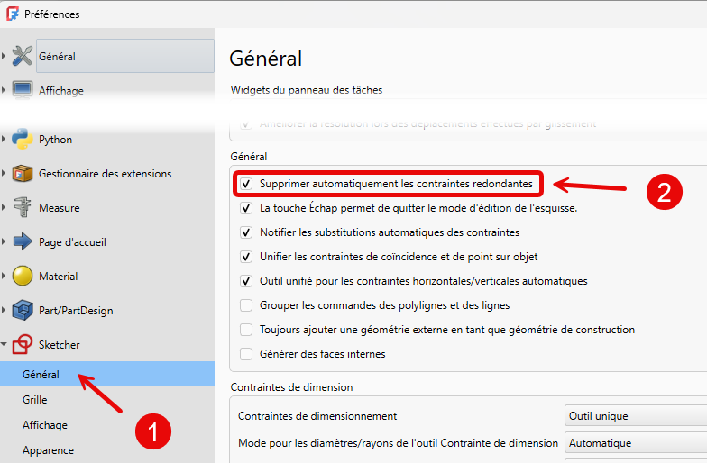Viewport: 707px width, 463px height.
Task: Select Grille under Sketcher
Action: pos(35,399)
